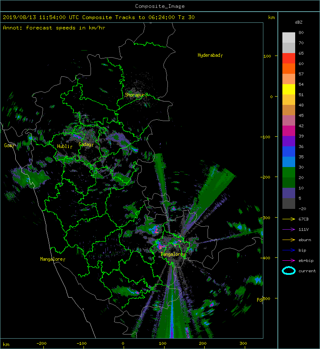Screen dimensions: 320x349
Task: Click the eb+bip legend label
Action: click(x=306, y=261)
